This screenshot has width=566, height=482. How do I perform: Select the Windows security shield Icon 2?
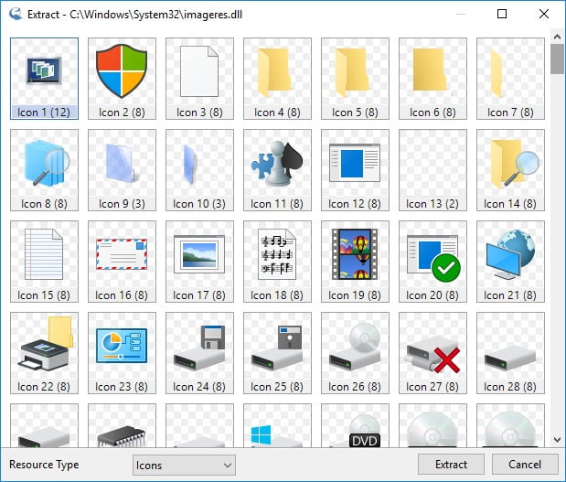click(122, 79)
